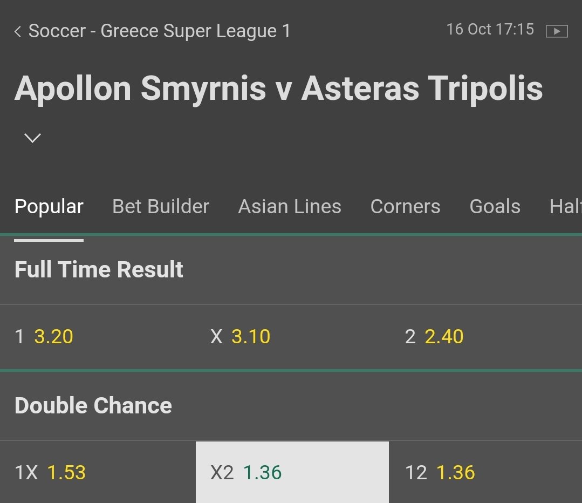Select the Asian Lines tab
This screenshot has width=582, height=503.
point(290,207)
